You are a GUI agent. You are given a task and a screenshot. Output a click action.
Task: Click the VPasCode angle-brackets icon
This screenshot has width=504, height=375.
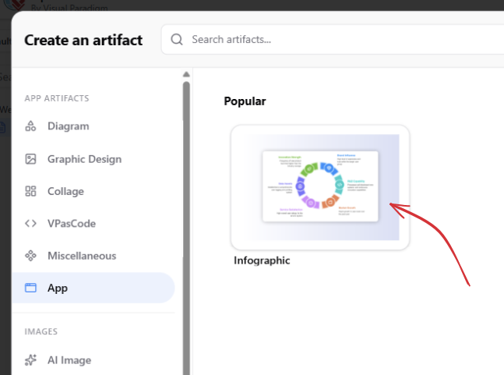(30, 223)
